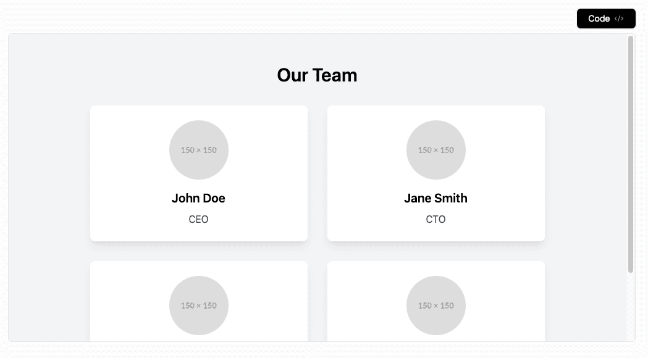Screen dimensions: 648x358
Task: Click the code brackets icon
Action: [x=619, y=19]
